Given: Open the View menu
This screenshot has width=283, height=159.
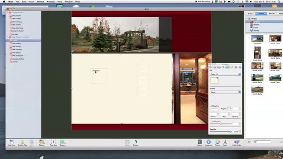Looking at the screenshot, I should 60,2.
